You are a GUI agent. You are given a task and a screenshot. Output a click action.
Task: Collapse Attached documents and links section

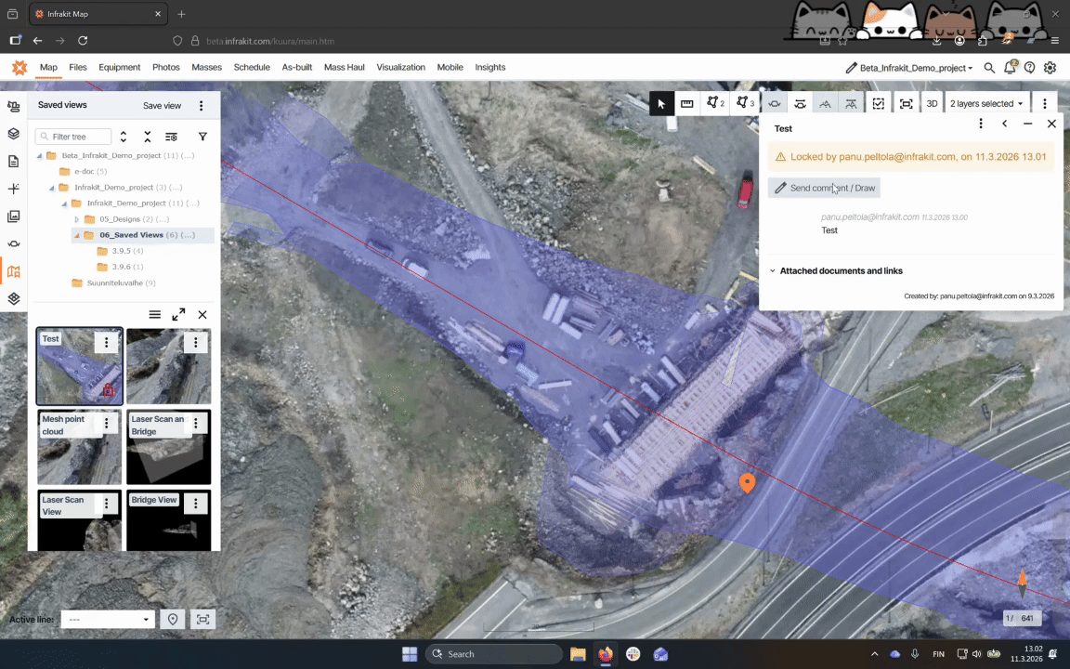point(773,271)
